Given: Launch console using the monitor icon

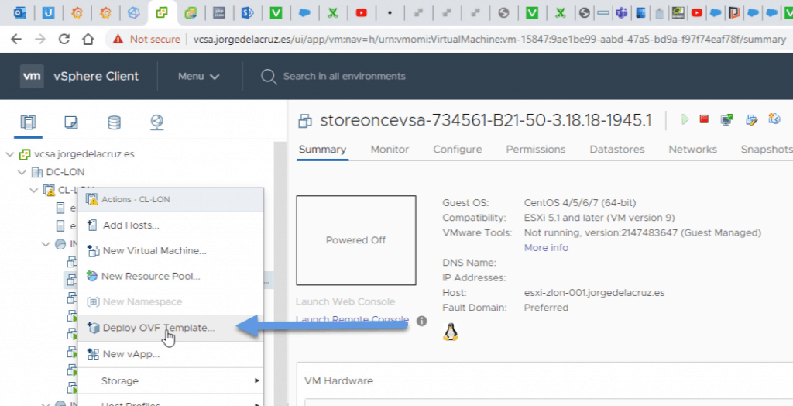Looking at the screenshot, I should (x=727, y=119).
